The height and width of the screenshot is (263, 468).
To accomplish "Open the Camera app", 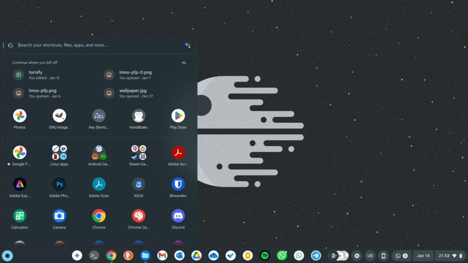I will point(59,216).
